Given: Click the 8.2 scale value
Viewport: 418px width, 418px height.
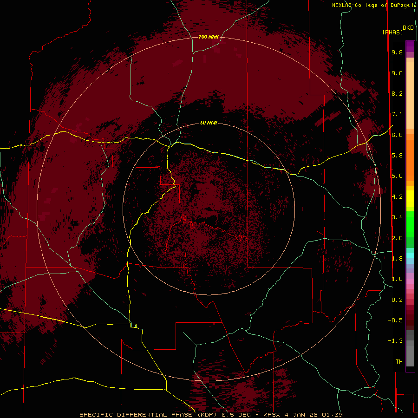Looking at the screenshot, I should coord(397,93).
